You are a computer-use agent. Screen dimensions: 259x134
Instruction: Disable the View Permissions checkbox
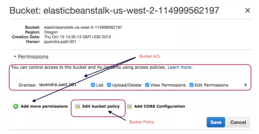coord(147,85)
